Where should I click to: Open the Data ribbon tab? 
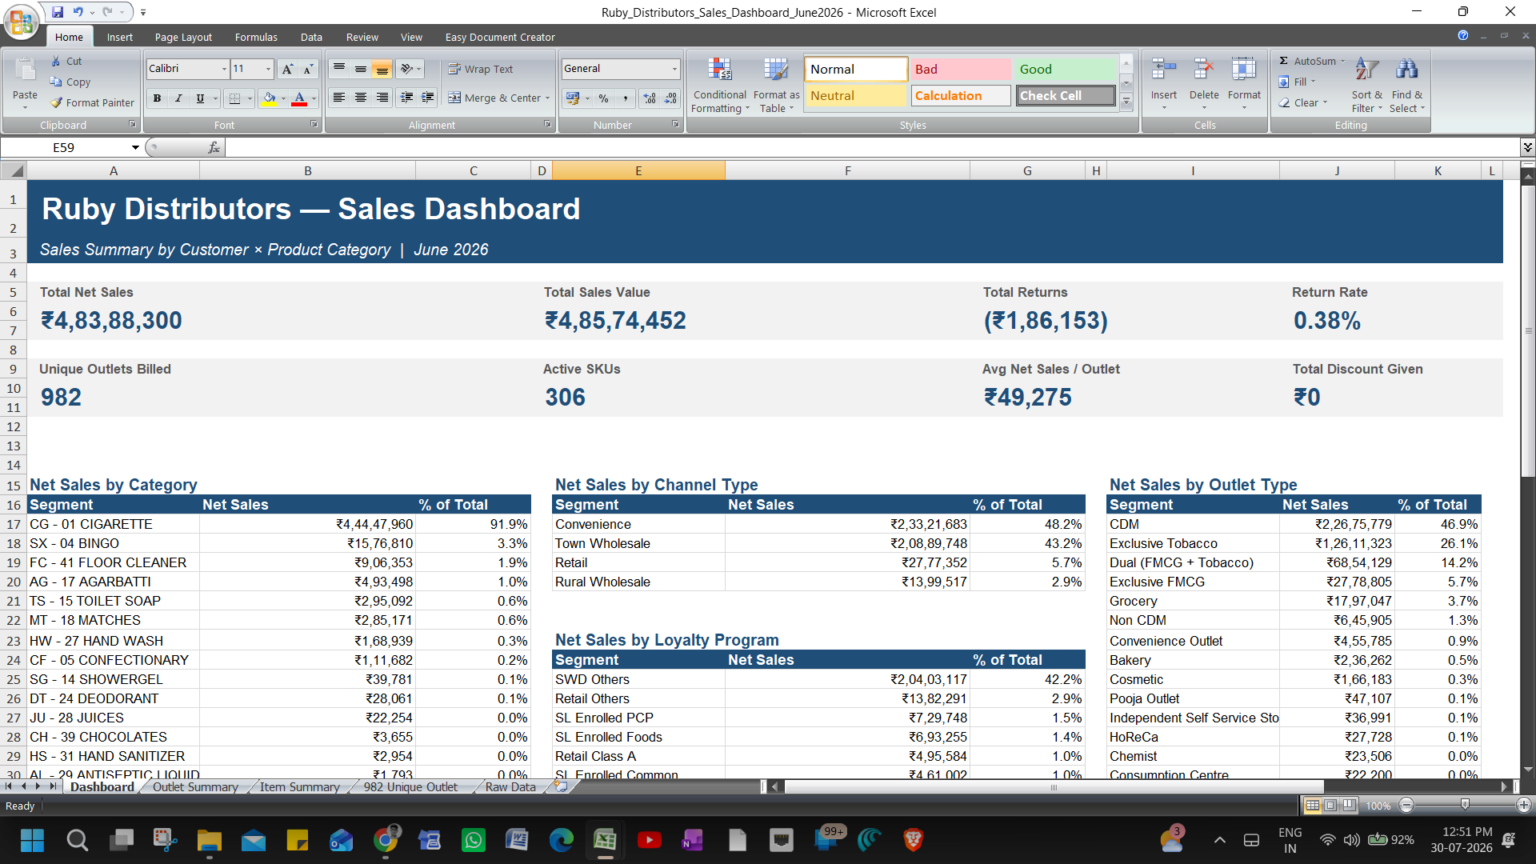[x=311, y=37]
